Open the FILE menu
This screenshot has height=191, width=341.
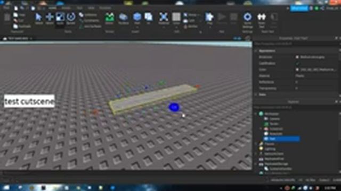6,8
